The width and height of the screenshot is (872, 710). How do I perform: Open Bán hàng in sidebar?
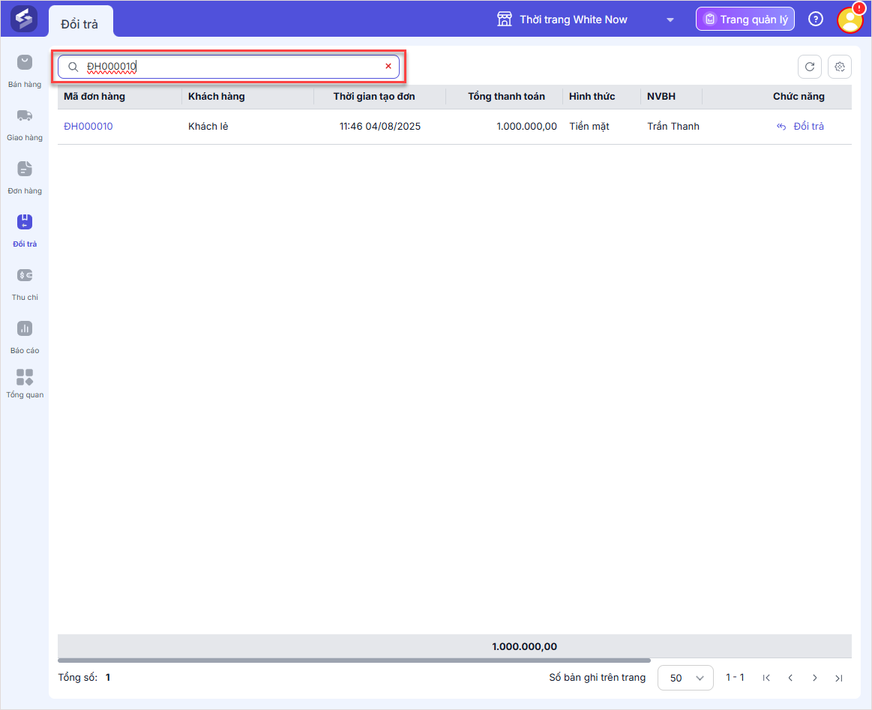click(25, 71)
